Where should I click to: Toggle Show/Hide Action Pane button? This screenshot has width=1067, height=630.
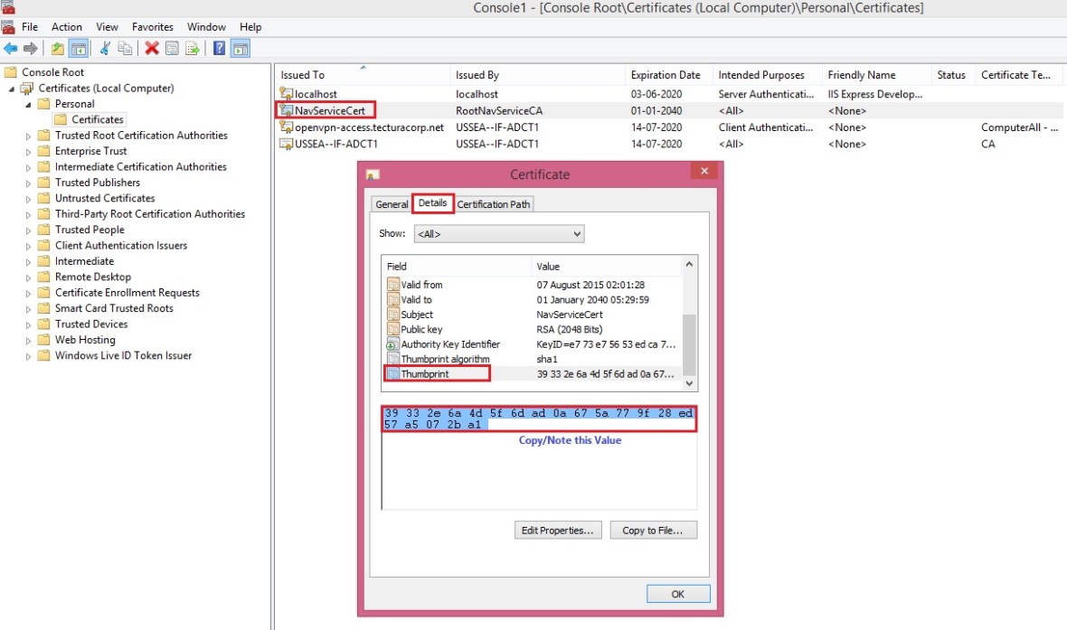coord(240,49)
